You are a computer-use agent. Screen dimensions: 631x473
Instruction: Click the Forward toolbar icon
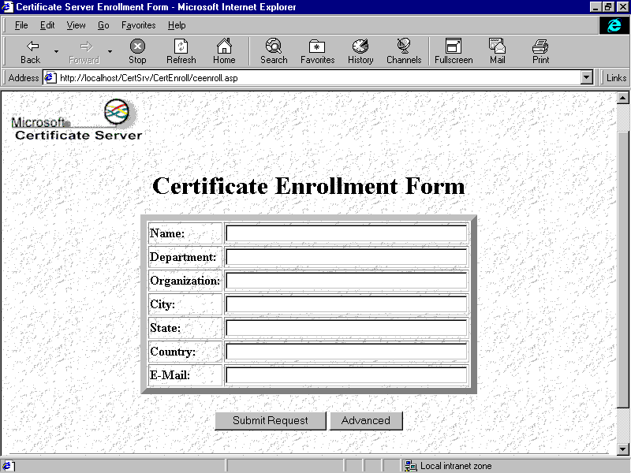click(x=85, y=47)
